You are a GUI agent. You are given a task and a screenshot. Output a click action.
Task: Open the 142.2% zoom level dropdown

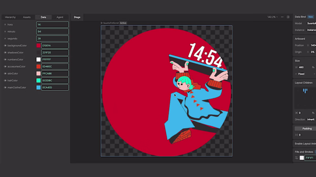[x=273, y=17]
